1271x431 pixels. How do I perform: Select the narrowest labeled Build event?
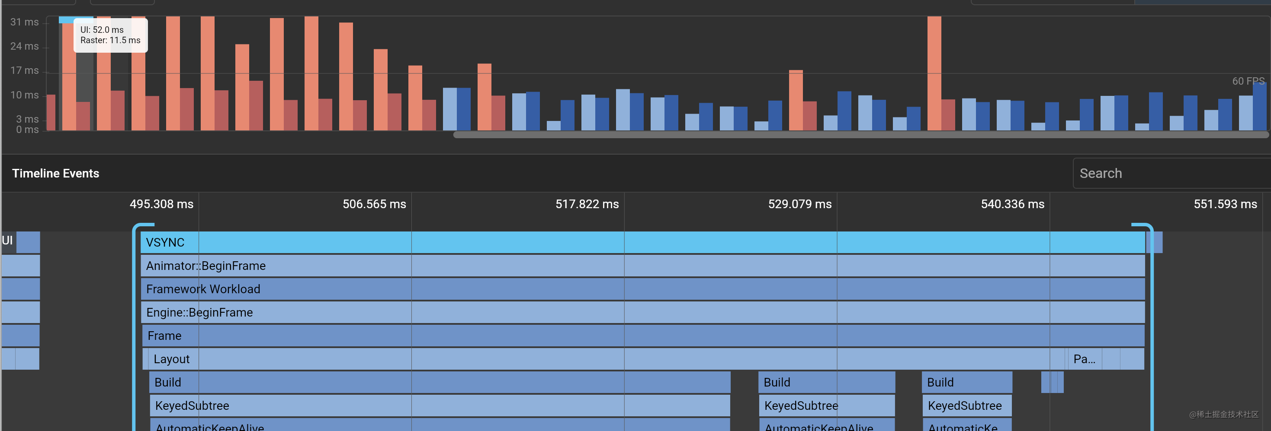[967, 382]
